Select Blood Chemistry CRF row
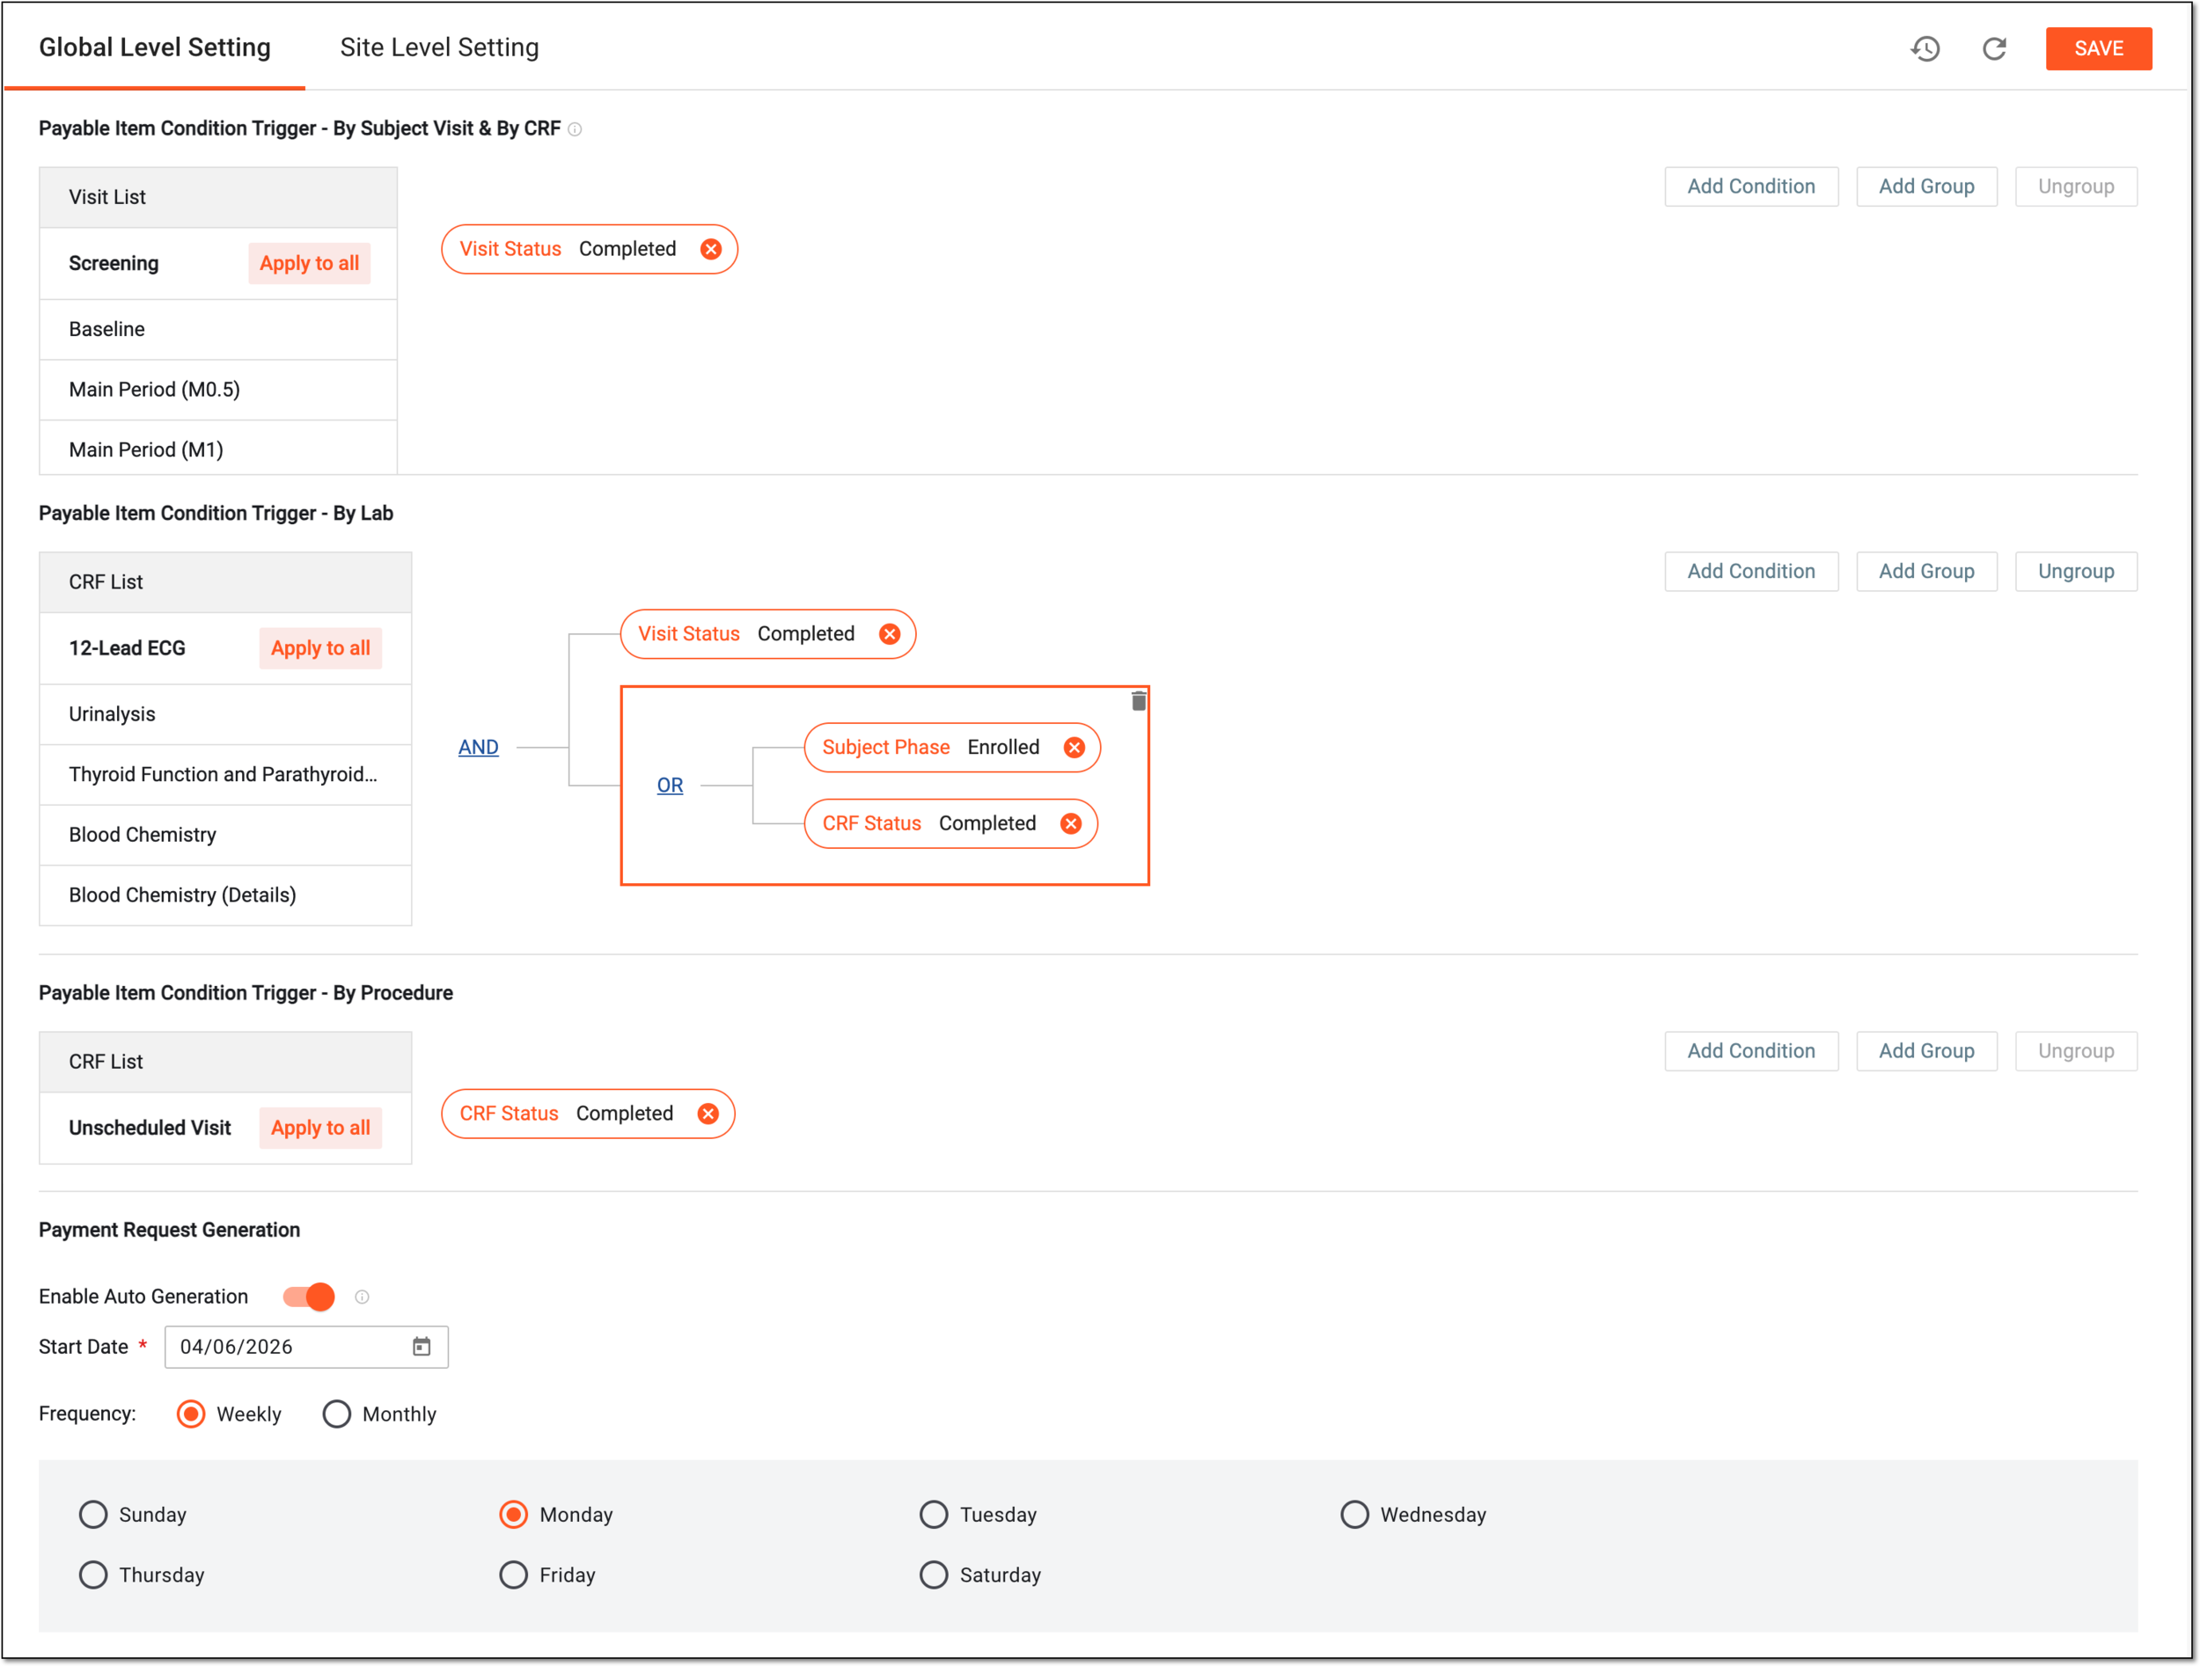Image resolution: width=2200 pixels, height=1666 pixels. coord(224,835)
